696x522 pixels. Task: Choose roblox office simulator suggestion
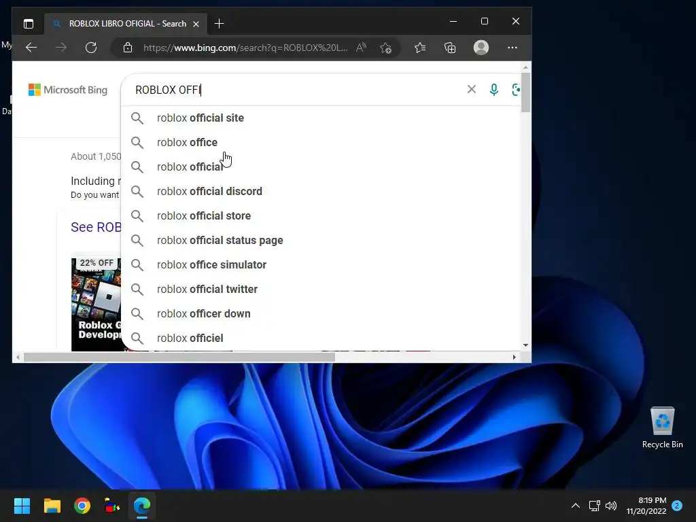[x=321, y=264]
